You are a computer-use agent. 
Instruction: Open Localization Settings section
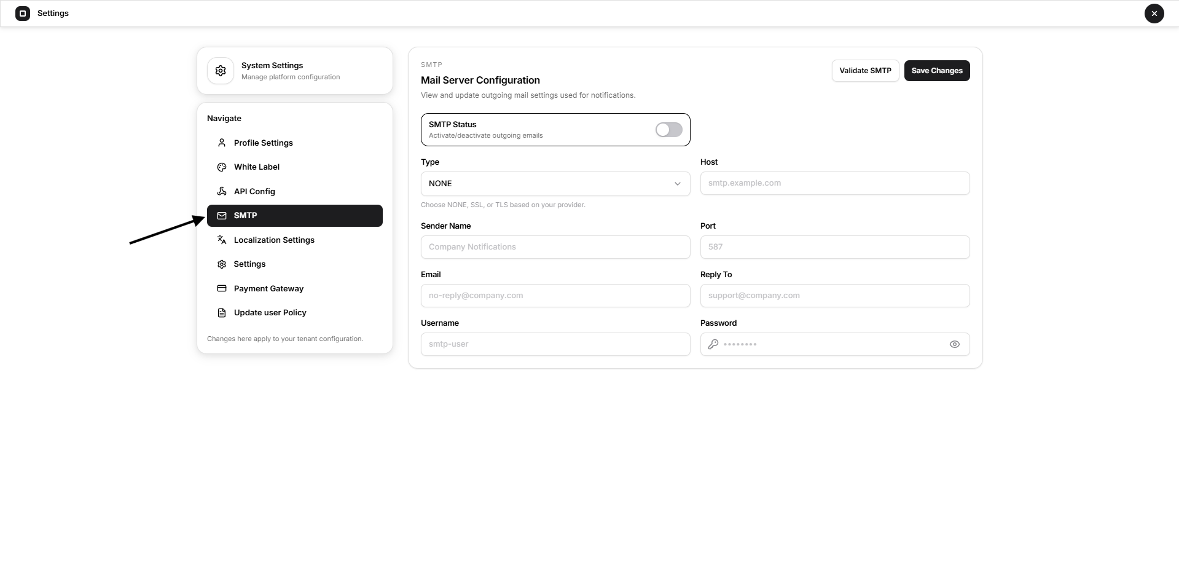tap(295, 240)
